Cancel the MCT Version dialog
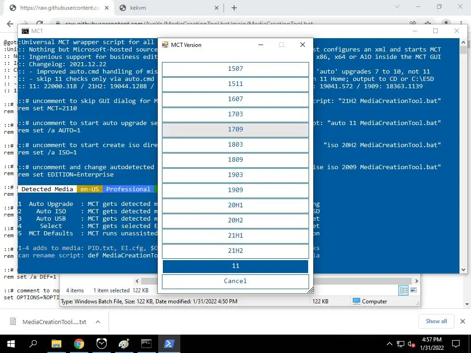 pos(235,281)
